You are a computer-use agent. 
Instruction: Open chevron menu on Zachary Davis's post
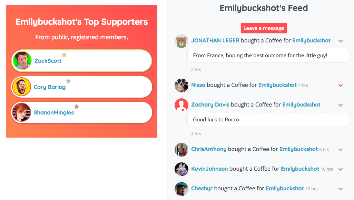pos(341,105)
